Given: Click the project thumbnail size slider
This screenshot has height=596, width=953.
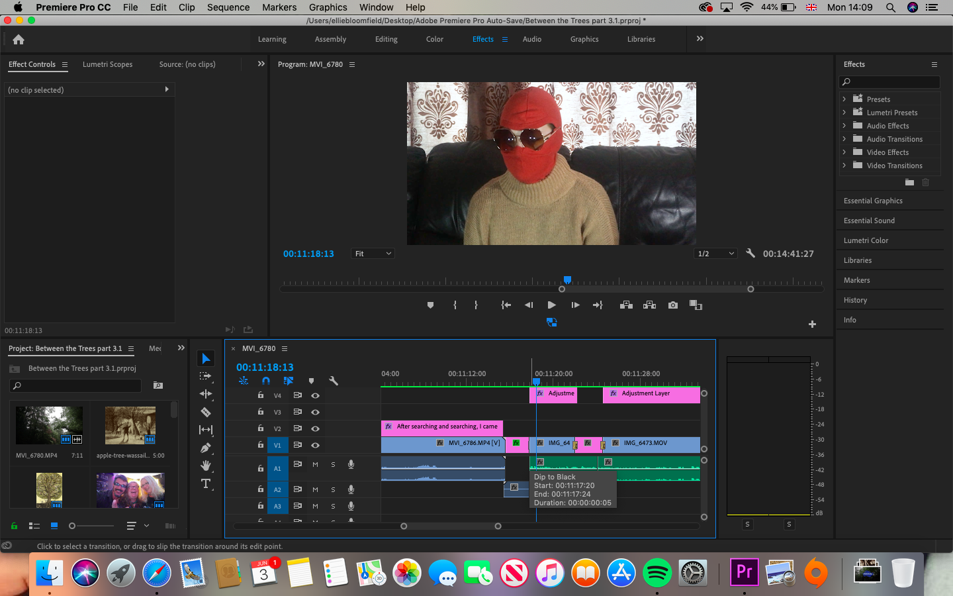Looking at the screenshot, I should tap(92, 526).
